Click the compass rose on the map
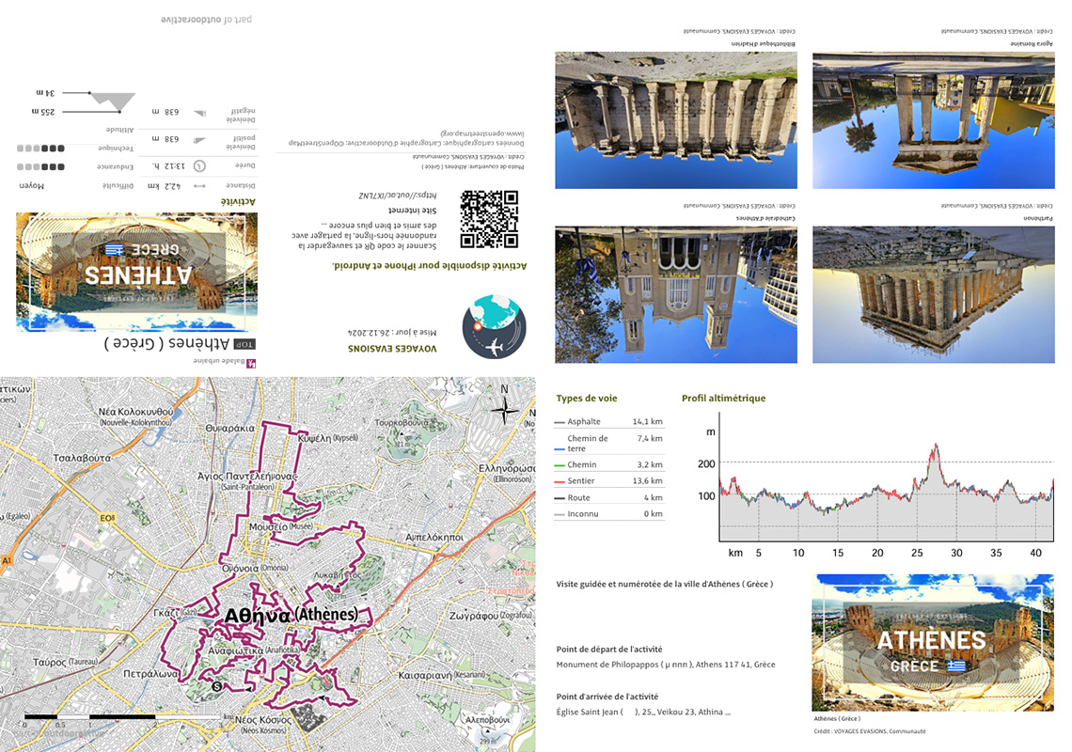 505,410
